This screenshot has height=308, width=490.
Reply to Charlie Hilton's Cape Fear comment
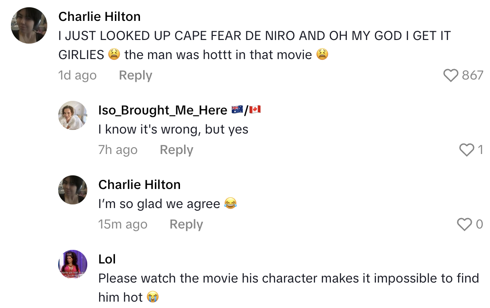tap(135, 75)
